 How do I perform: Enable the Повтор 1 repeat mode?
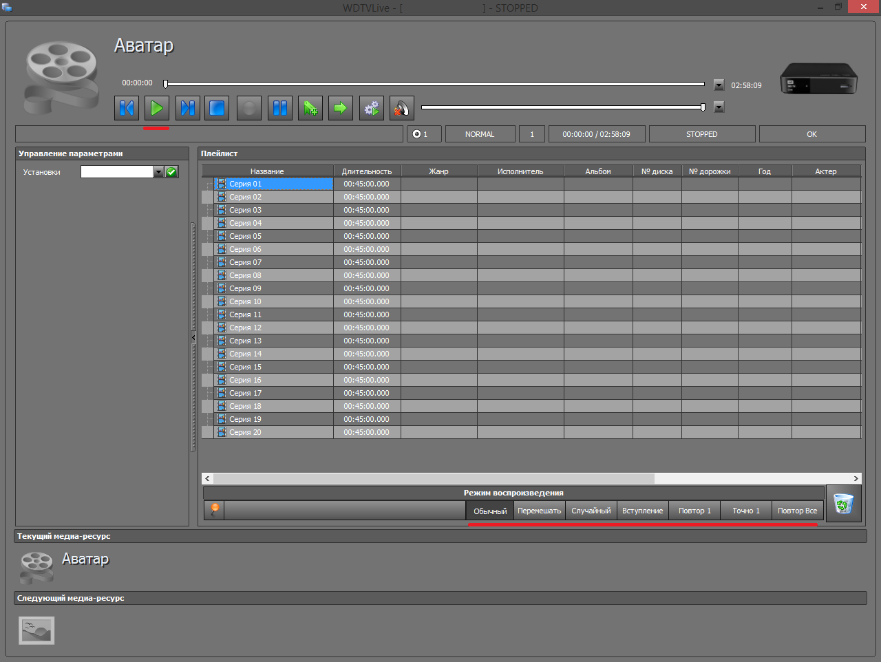(x=694, y=511)
